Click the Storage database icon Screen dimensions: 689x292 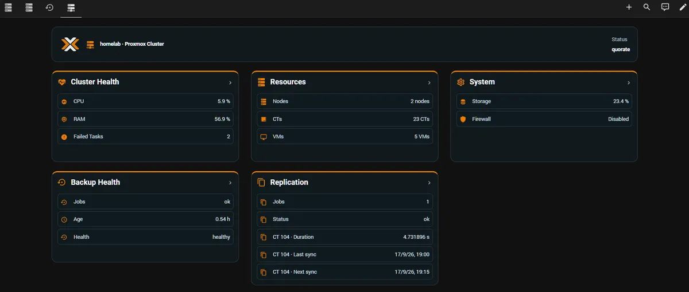[463, 101]
